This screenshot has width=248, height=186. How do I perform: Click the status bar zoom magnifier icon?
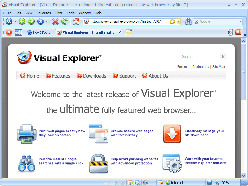[x=217, y=183]
